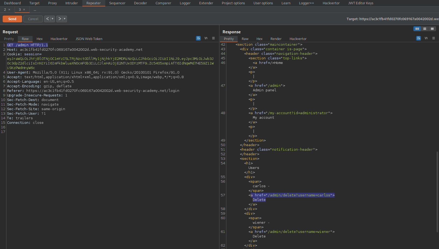Switch to the Target tab
This screenshot has height=249, width=439.
pyautogui.click(x=34, y=3)
